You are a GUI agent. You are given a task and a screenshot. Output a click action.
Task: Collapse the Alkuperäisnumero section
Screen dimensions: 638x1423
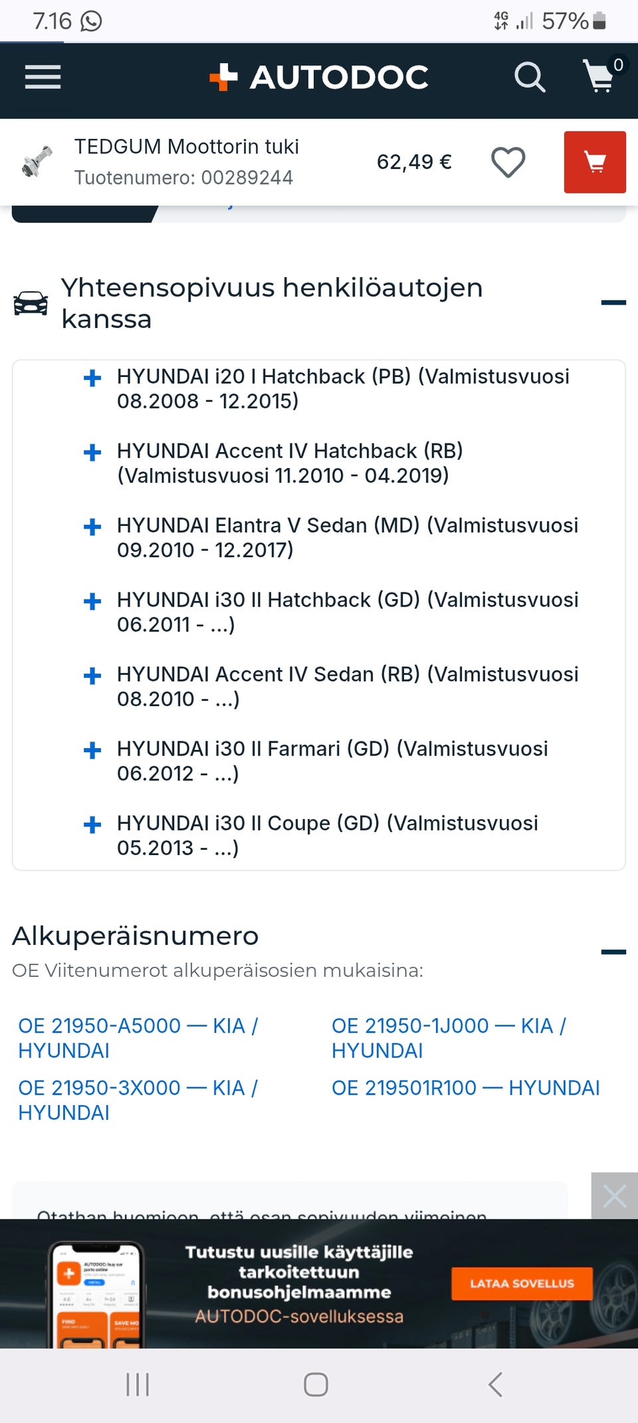(613, 952)
